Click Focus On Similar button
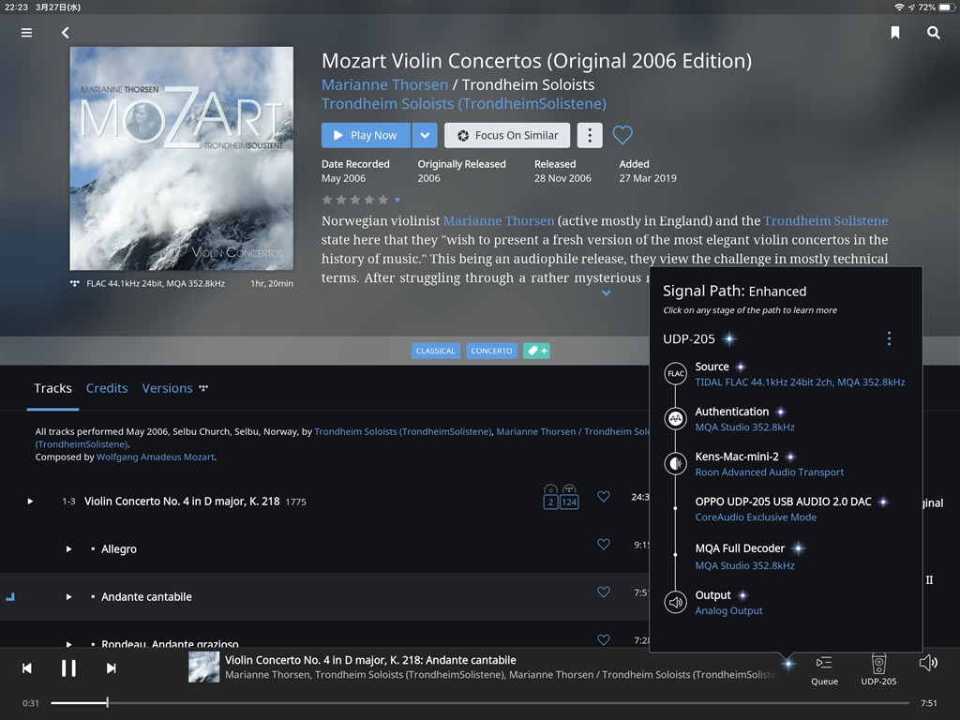This screenshot has height=720, width=960. tap(507, 135)
